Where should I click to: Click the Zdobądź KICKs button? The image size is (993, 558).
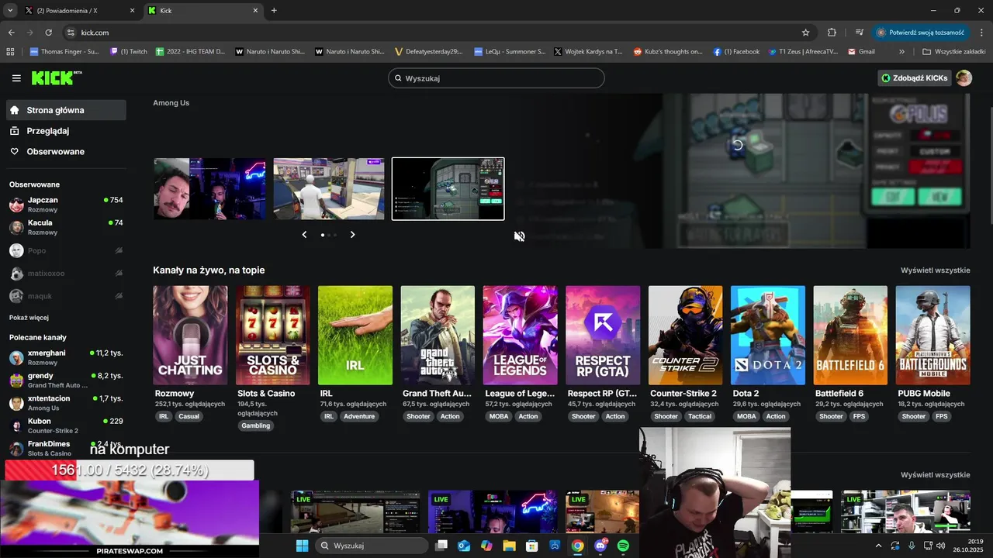click(x=914, y=77)
